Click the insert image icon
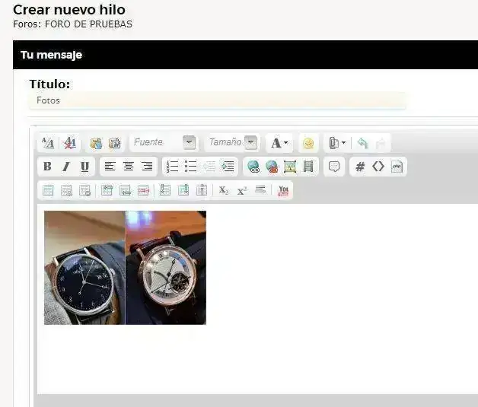The width and height of the screenshot is (478, 407). [290, 167]
